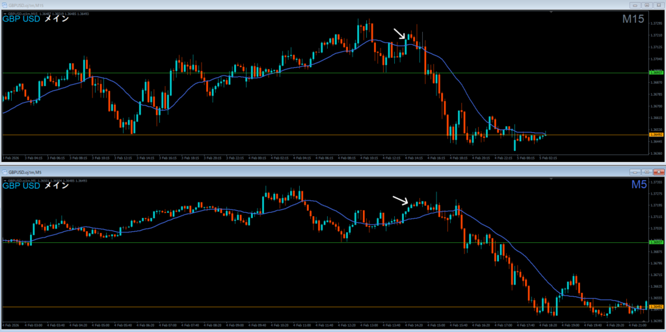Close the GBPUSD M5 chart window
Image resolution: width=666 pixels, height=332 pixels.
pos(658,172)
